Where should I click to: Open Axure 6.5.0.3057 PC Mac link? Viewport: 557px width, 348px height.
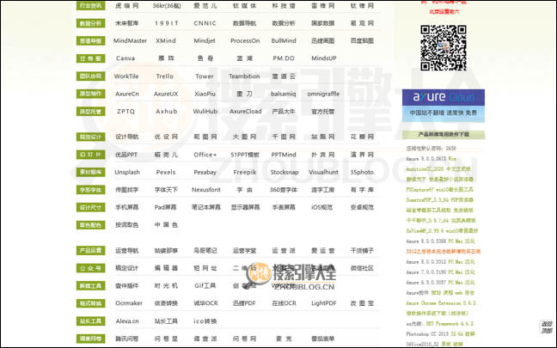pos(440,283)
